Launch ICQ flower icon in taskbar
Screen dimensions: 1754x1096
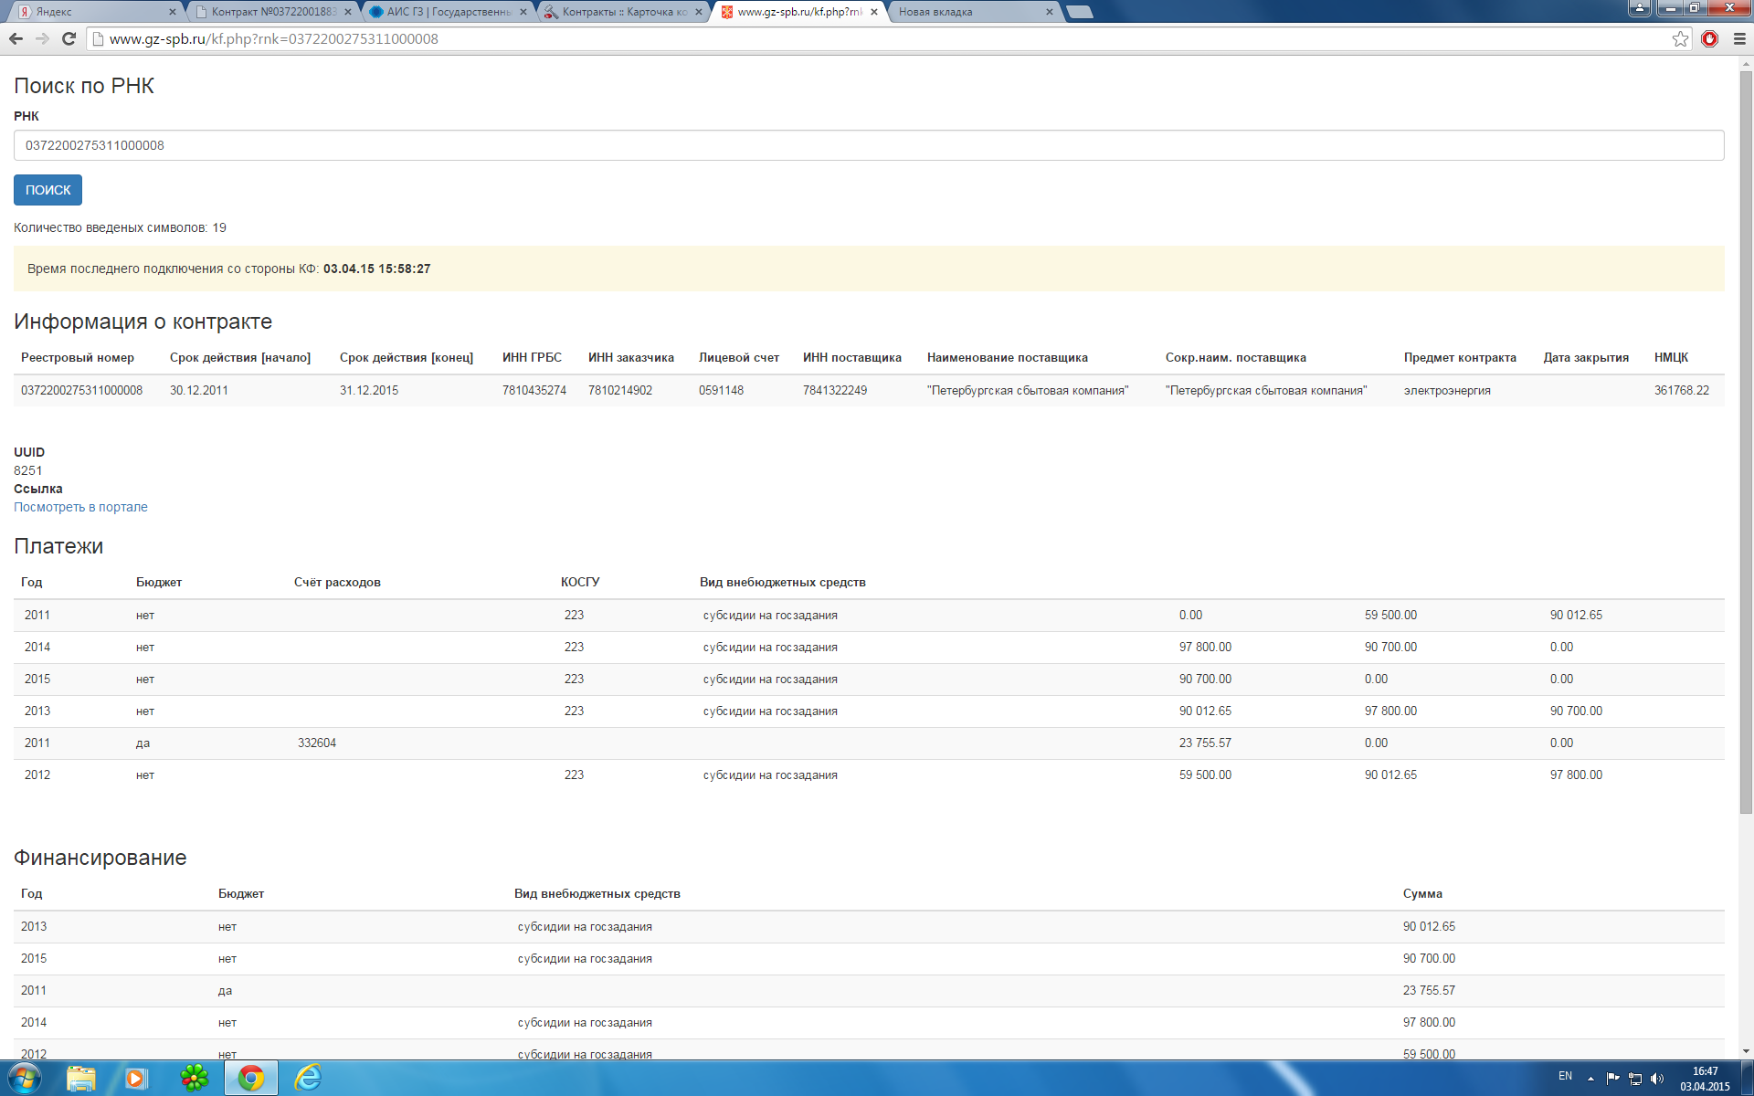194,1078
